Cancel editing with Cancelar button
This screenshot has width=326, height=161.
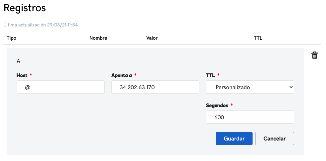click(274, 139)
